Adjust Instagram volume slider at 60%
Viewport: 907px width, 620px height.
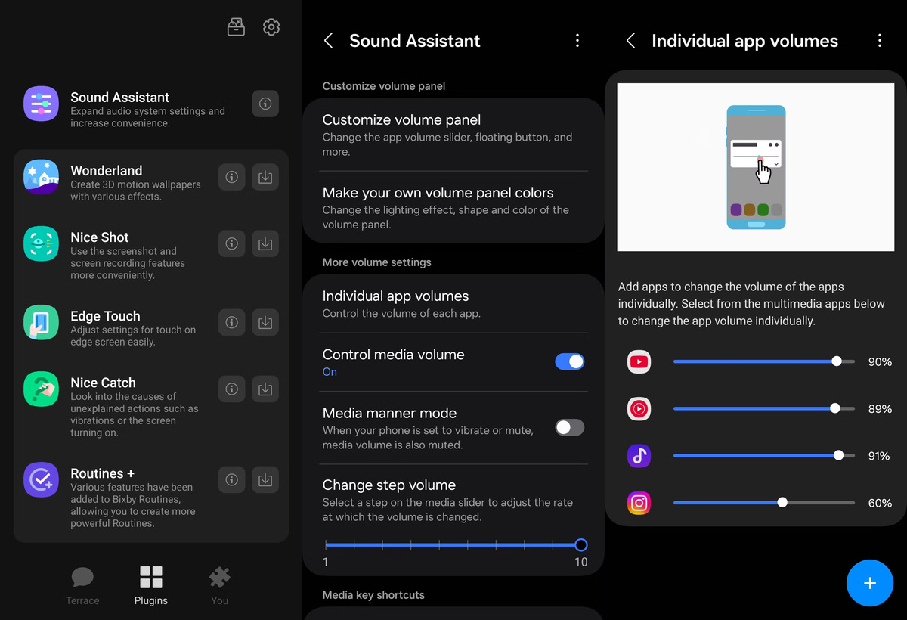[764, 502]
